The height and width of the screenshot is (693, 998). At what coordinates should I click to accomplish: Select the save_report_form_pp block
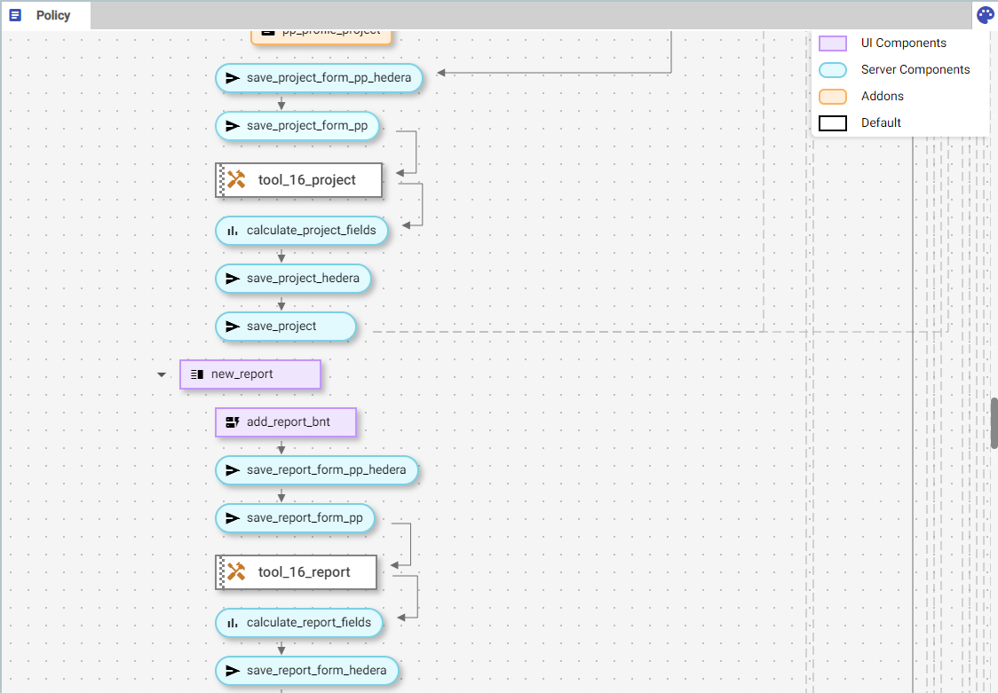pyautogui.click(x=304, y=518)
